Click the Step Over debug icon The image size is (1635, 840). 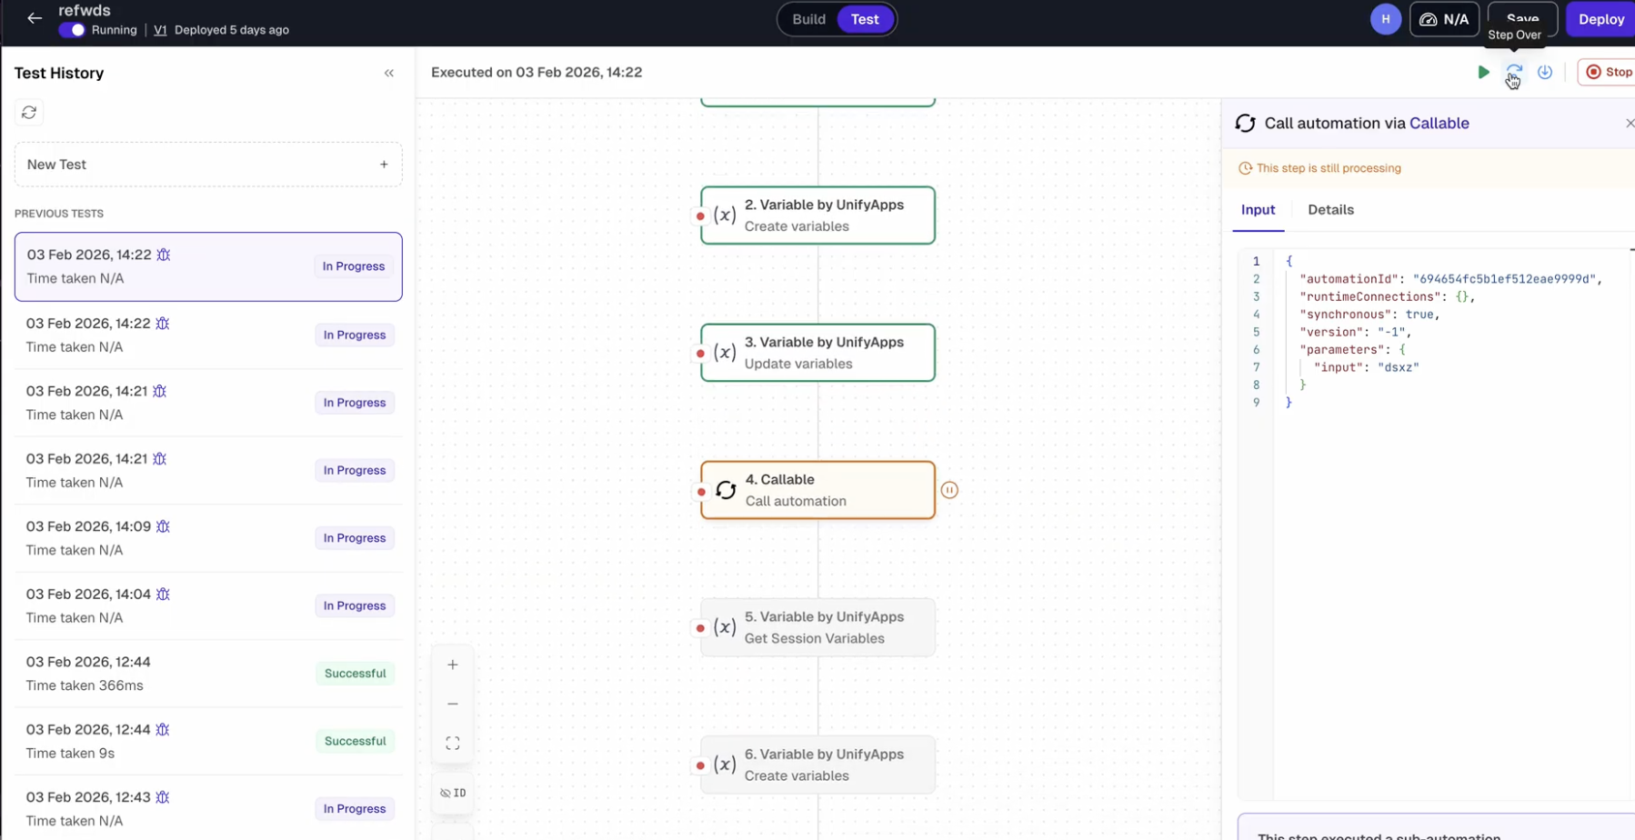click(1514, 72)
